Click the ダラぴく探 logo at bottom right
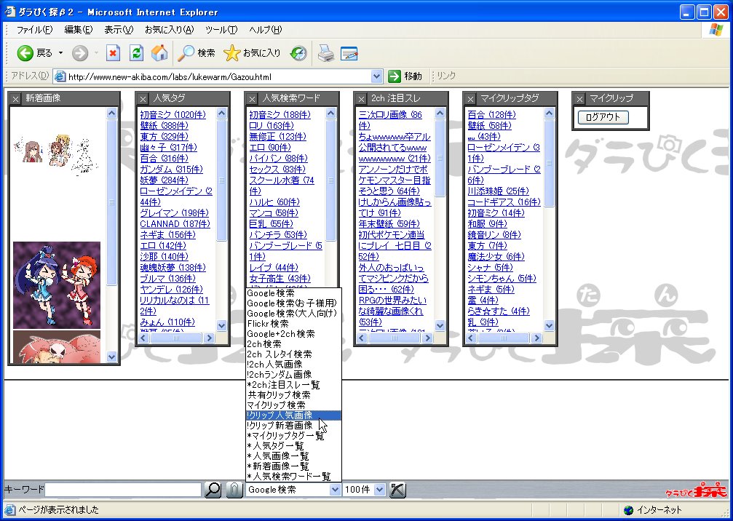Viewport: 733px width, 521px height. click(x=697, y=490)
